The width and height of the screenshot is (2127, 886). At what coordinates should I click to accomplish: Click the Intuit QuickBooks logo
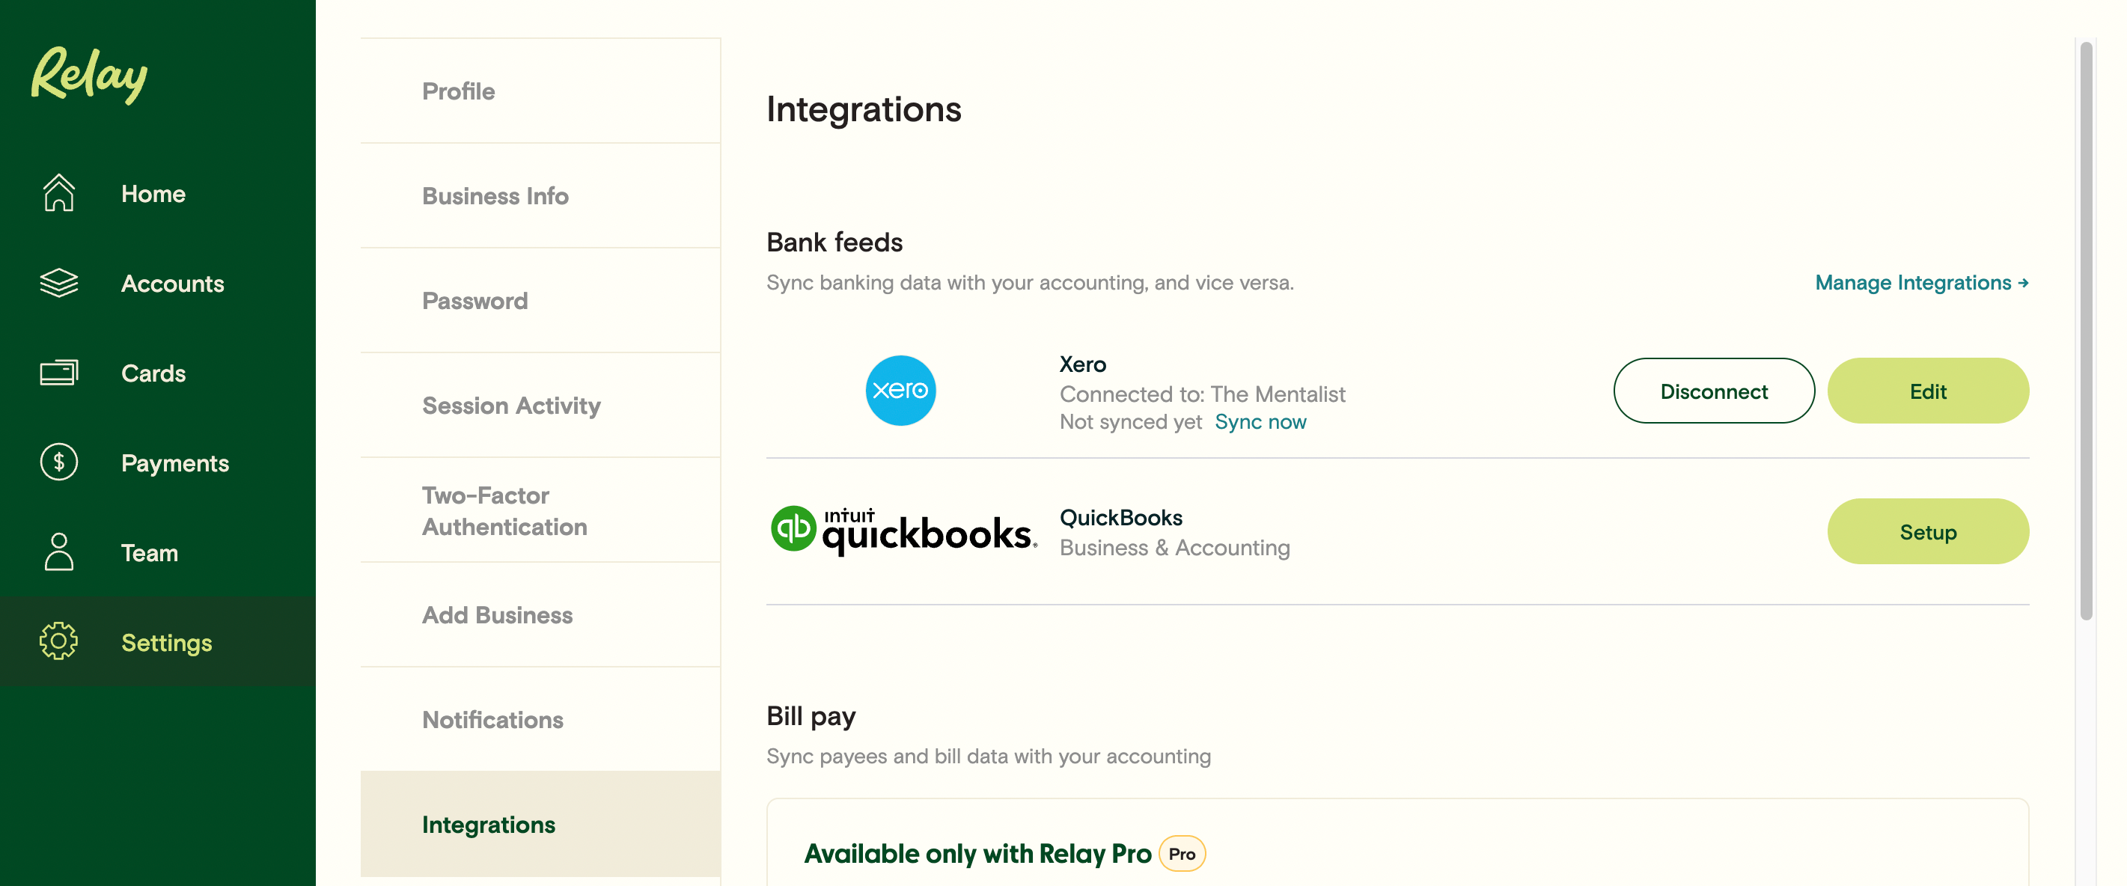pyautogui.click(x=903, y=532)
